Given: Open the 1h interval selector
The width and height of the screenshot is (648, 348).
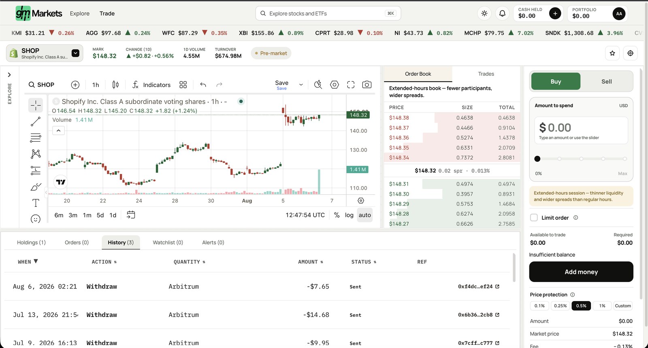Looking at the screenshot, I should (96, 85).
